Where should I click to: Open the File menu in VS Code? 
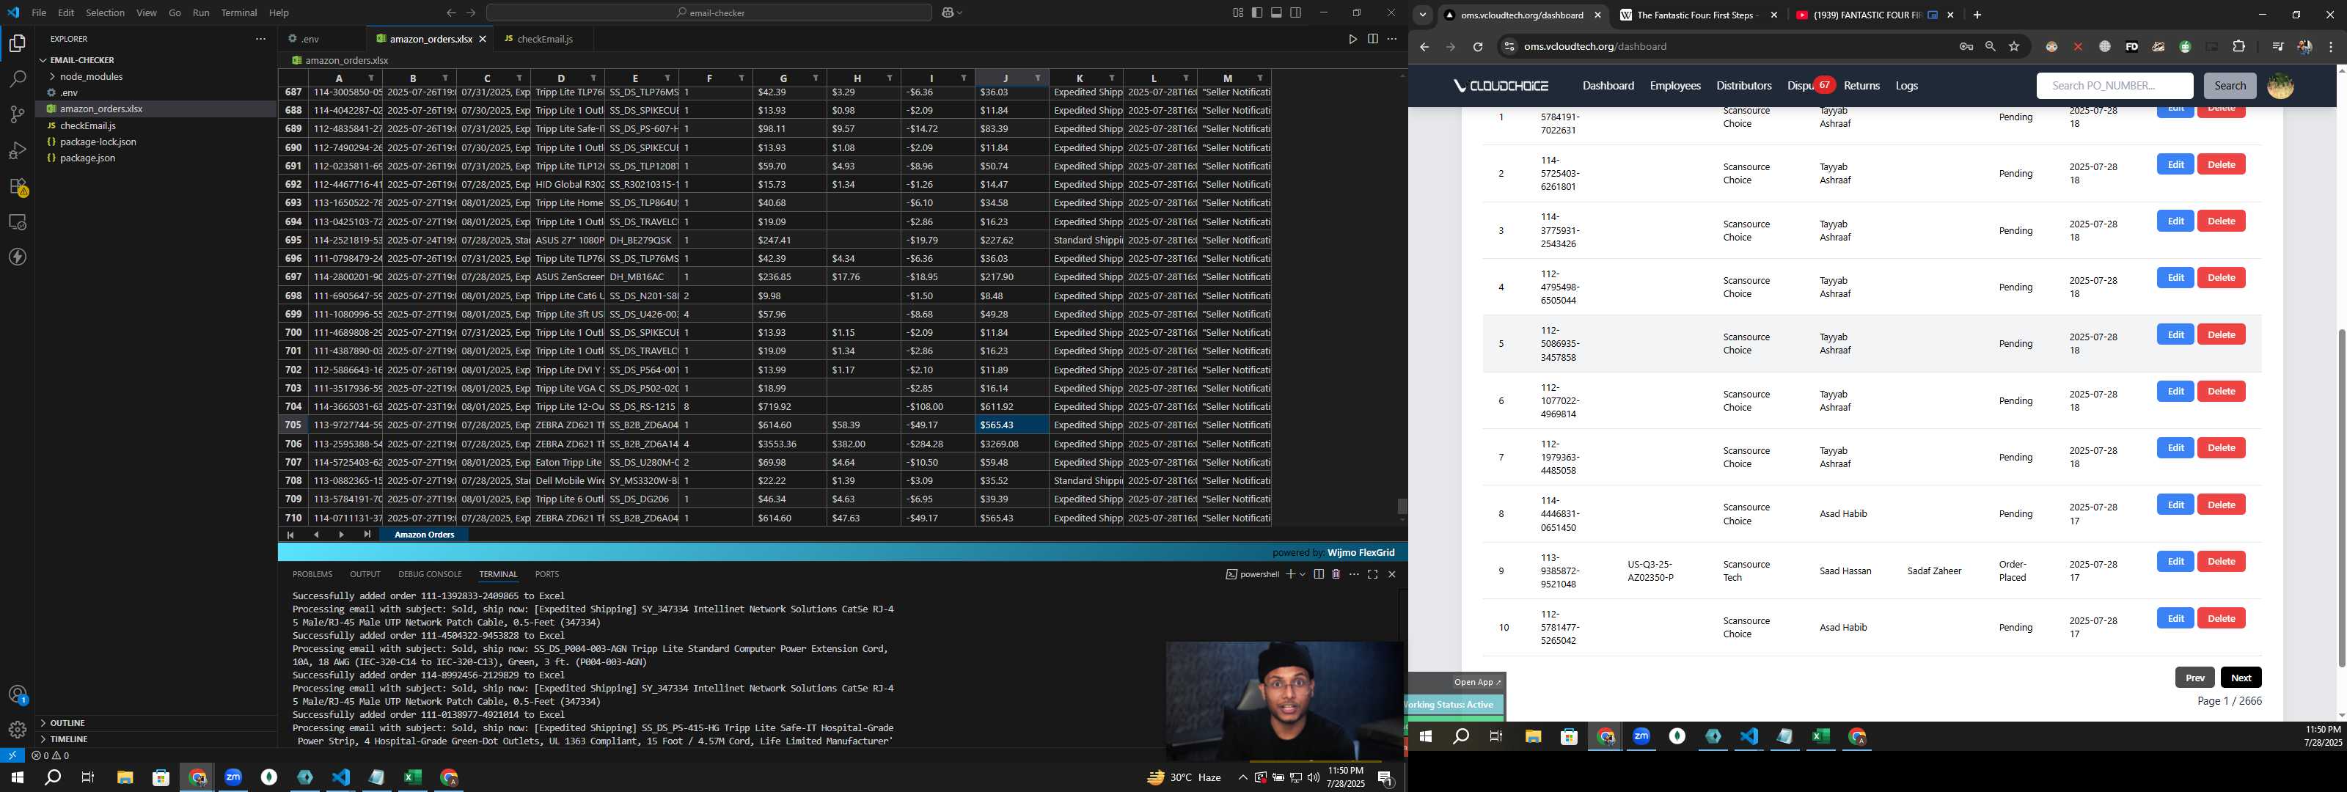click(38, 12)
